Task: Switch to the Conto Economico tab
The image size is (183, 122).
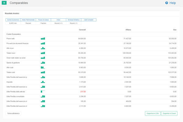Action: click(13, 20)
